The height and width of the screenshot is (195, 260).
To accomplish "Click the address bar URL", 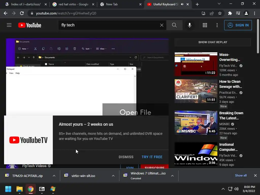I will (66, 13).
